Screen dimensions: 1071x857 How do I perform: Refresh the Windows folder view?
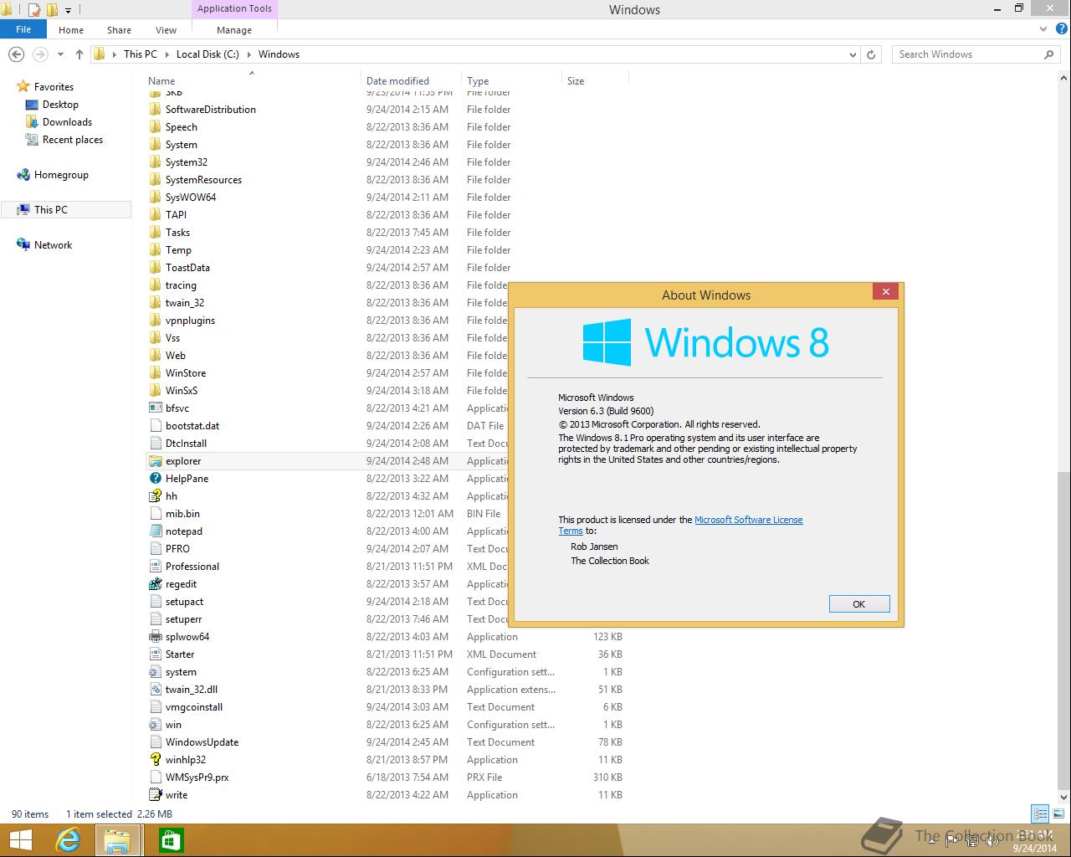[x=871, y=54]
